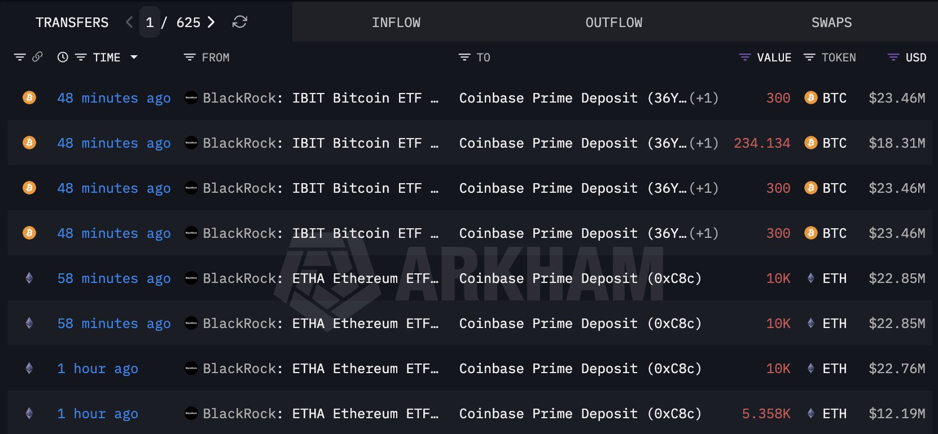This screenshot has width=938, height=434.
Task: Open last row's Coinbase Prime Deposit (0xC8c)
Action: click(580, 414)
